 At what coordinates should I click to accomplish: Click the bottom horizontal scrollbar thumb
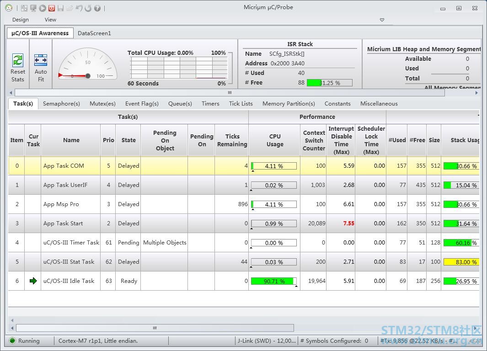click(155, 328)
